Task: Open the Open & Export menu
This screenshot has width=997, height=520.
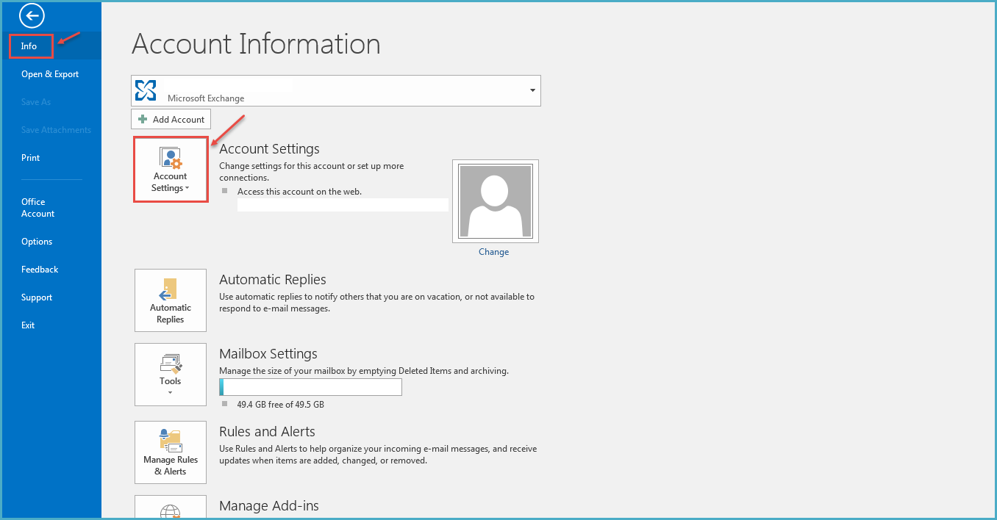Action: 51,74
